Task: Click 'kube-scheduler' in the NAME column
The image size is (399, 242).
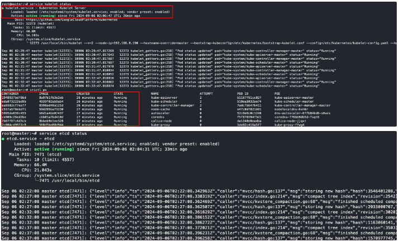Action: tap(164, 101)
